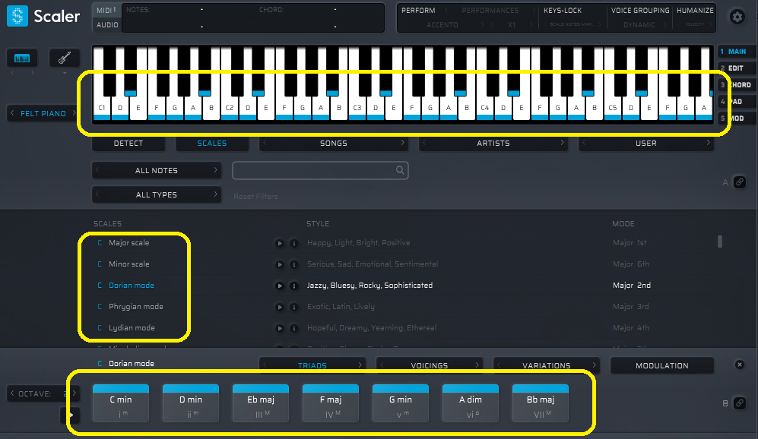Toggle MIDI input mode
Viewport: 758px width, 439px height.
coord(106,10)
